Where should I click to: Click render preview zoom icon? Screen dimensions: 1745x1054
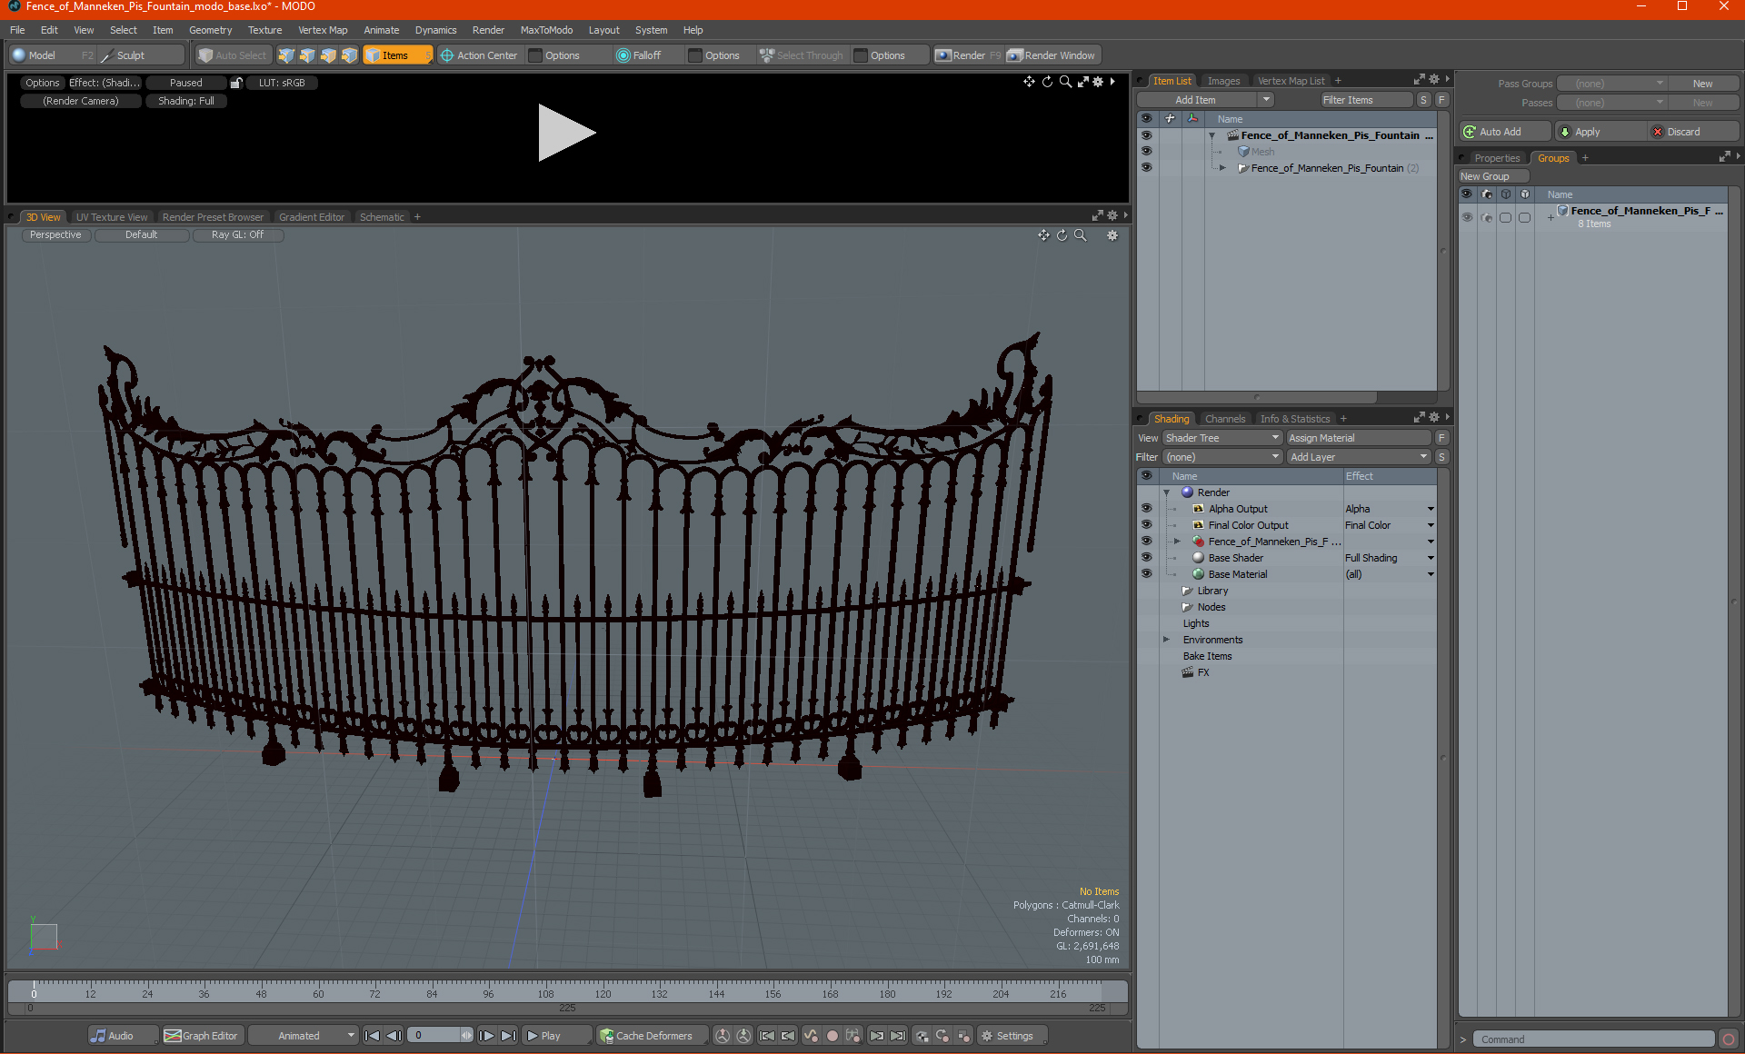(x=1065, y=82)
